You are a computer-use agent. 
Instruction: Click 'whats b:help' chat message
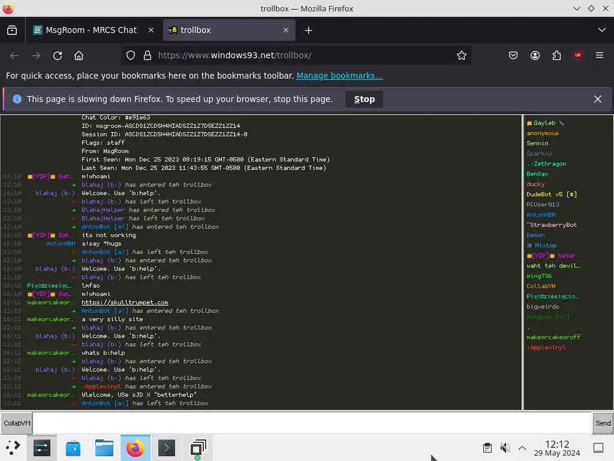click(103, 353)
